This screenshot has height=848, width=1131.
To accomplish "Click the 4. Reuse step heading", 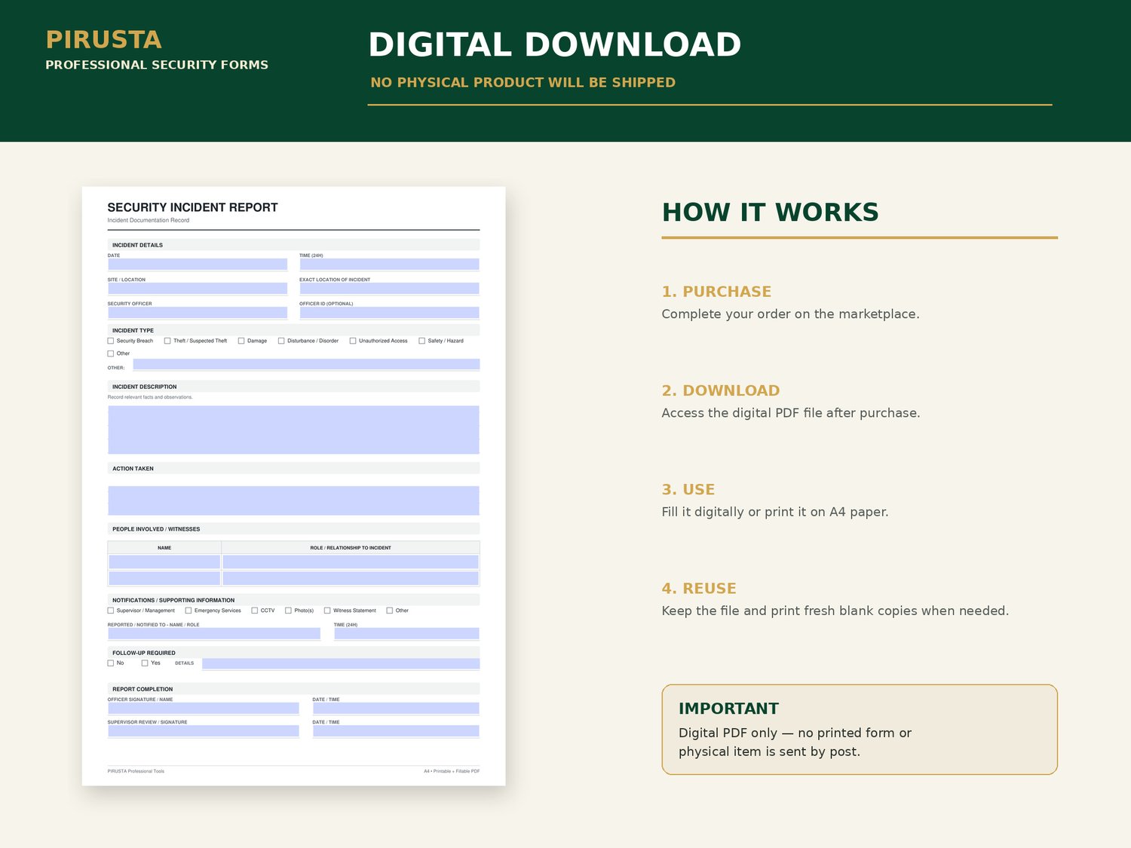I will [699, 589].
